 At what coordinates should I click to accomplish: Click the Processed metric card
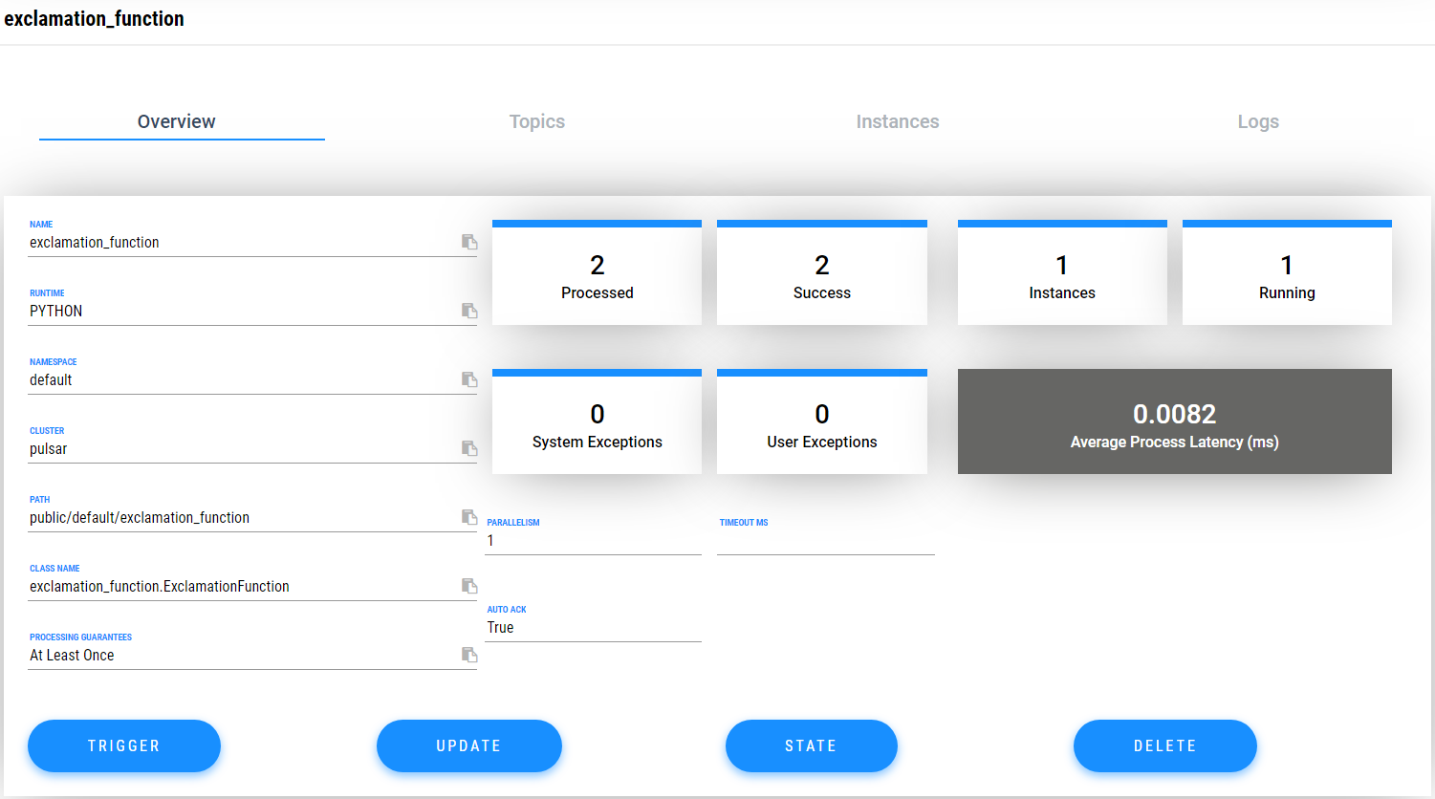click(597, 272)
